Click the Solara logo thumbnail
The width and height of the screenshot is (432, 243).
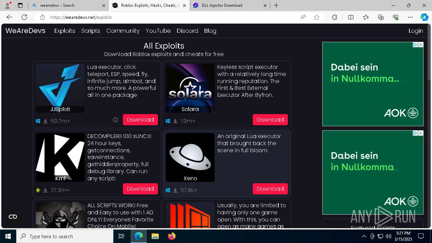click(190, 88)
